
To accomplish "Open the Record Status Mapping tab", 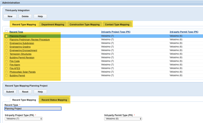I will click(x=54, y=100).
